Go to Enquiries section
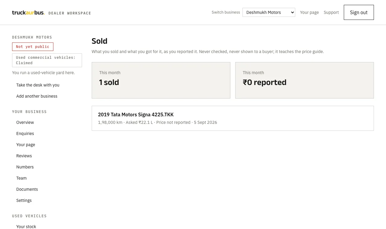386x229 pixels. pyautogui.click(x=25, y=133)
